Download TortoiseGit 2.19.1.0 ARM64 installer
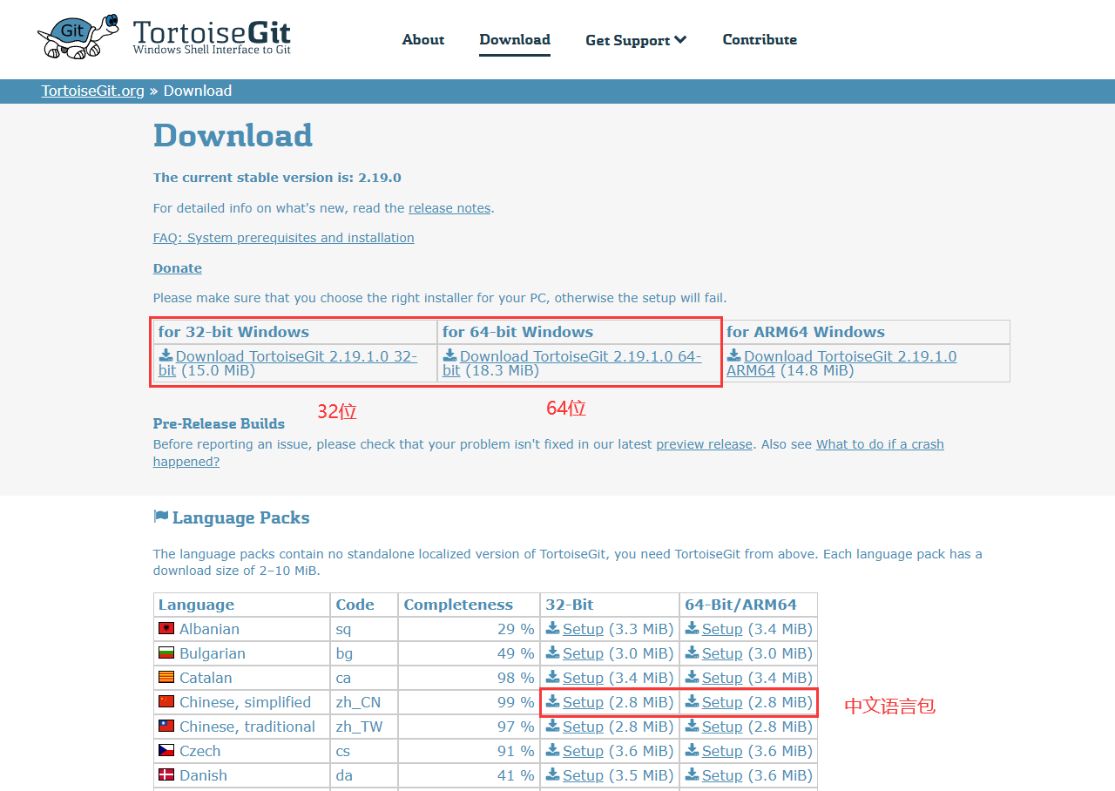1115x791 pixels. pyautogui.click(x=841, y=363)
